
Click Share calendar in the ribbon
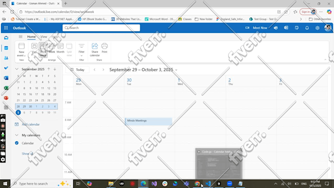click(95, 50)
